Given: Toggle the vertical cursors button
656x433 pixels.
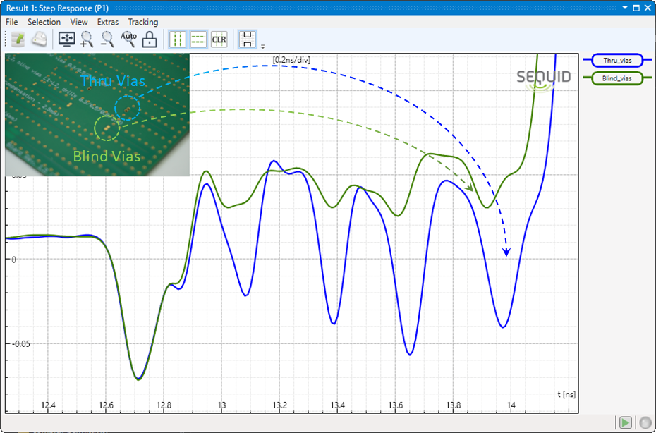Looking at the screenshot, I should 178,39.
